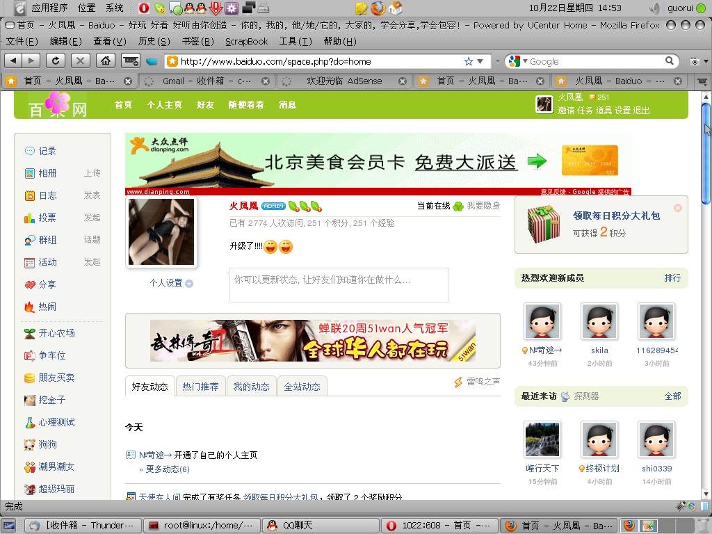Open the tab list dropdown at the tab bar end
This screenshot has width=712, height=534.
(x=702, y=82)
